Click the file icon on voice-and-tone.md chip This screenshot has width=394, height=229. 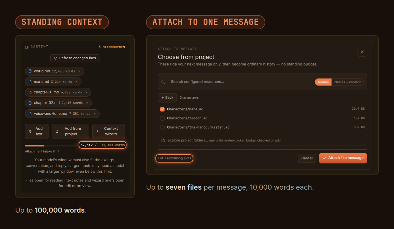pyautogui.click(x=30, y=113)
